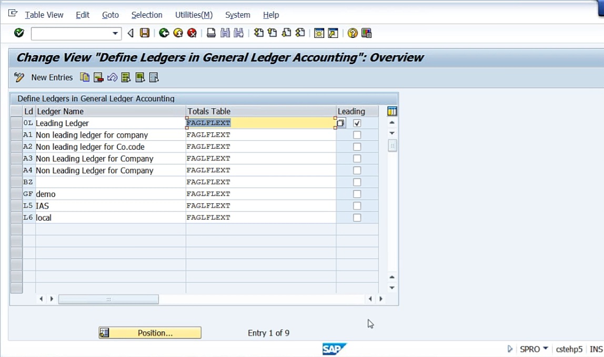
Task: Open the table column settings icon
Action: tap(392, 111)
